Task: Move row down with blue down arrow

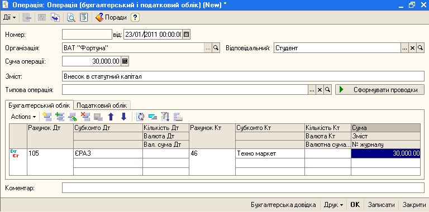Action: 123,117
